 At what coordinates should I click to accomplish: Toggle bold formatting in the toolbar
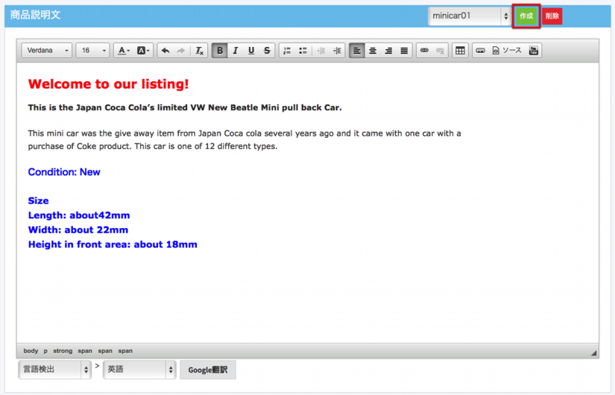220,51
